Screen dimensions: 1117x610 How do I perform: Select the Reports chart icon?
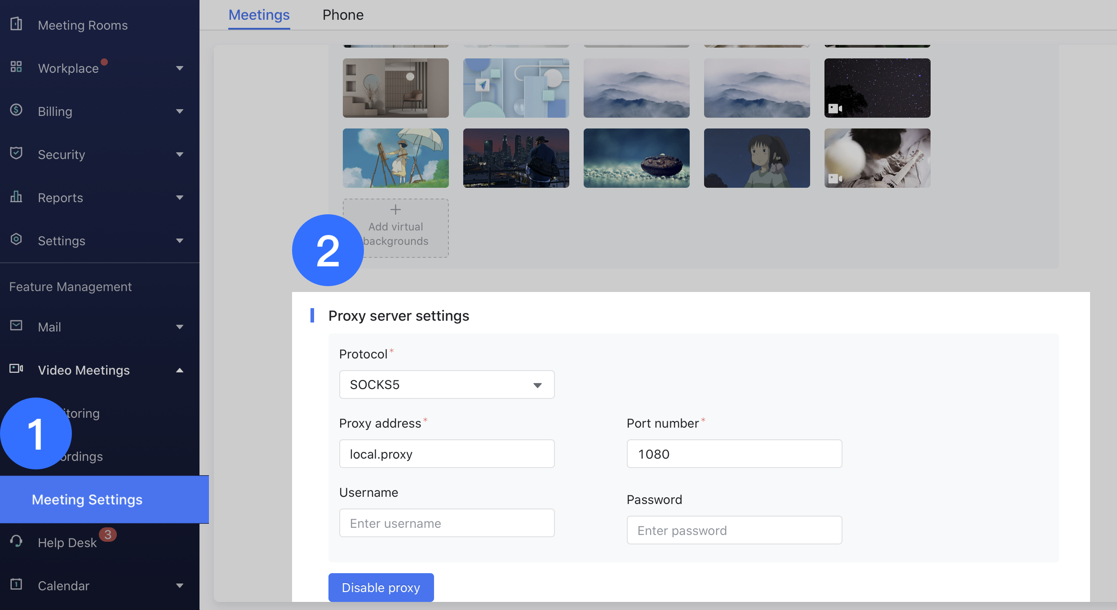coord(16,196)
